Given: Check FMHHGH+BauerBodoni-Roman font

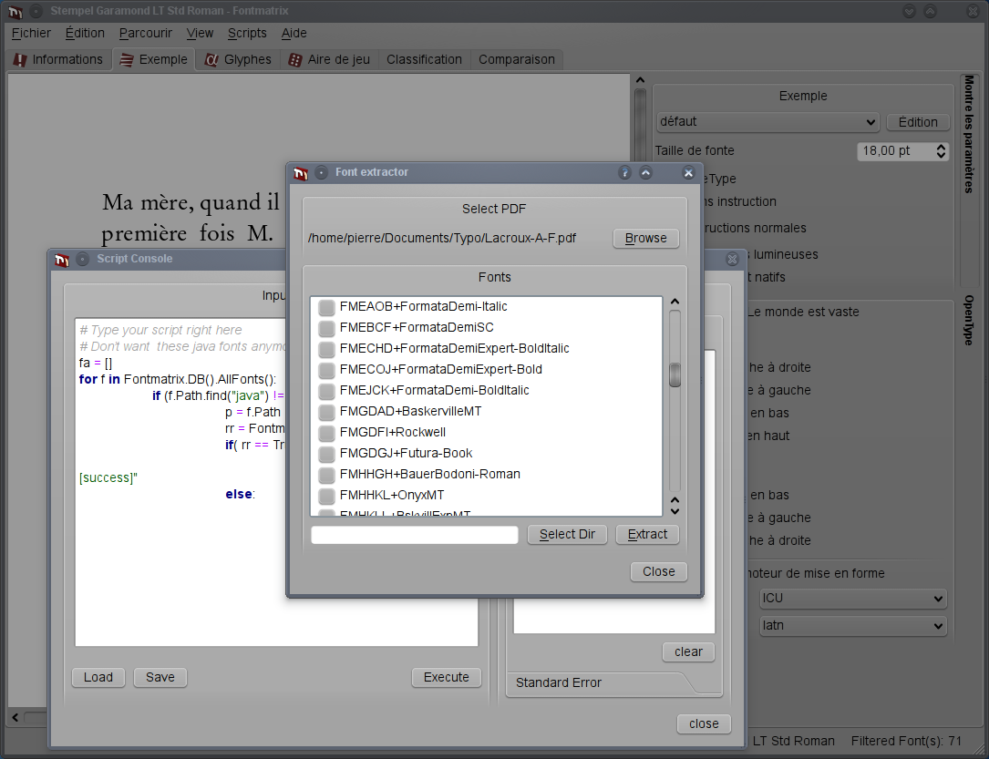Looking at the screenshot, I should click(x=326, y=474).
